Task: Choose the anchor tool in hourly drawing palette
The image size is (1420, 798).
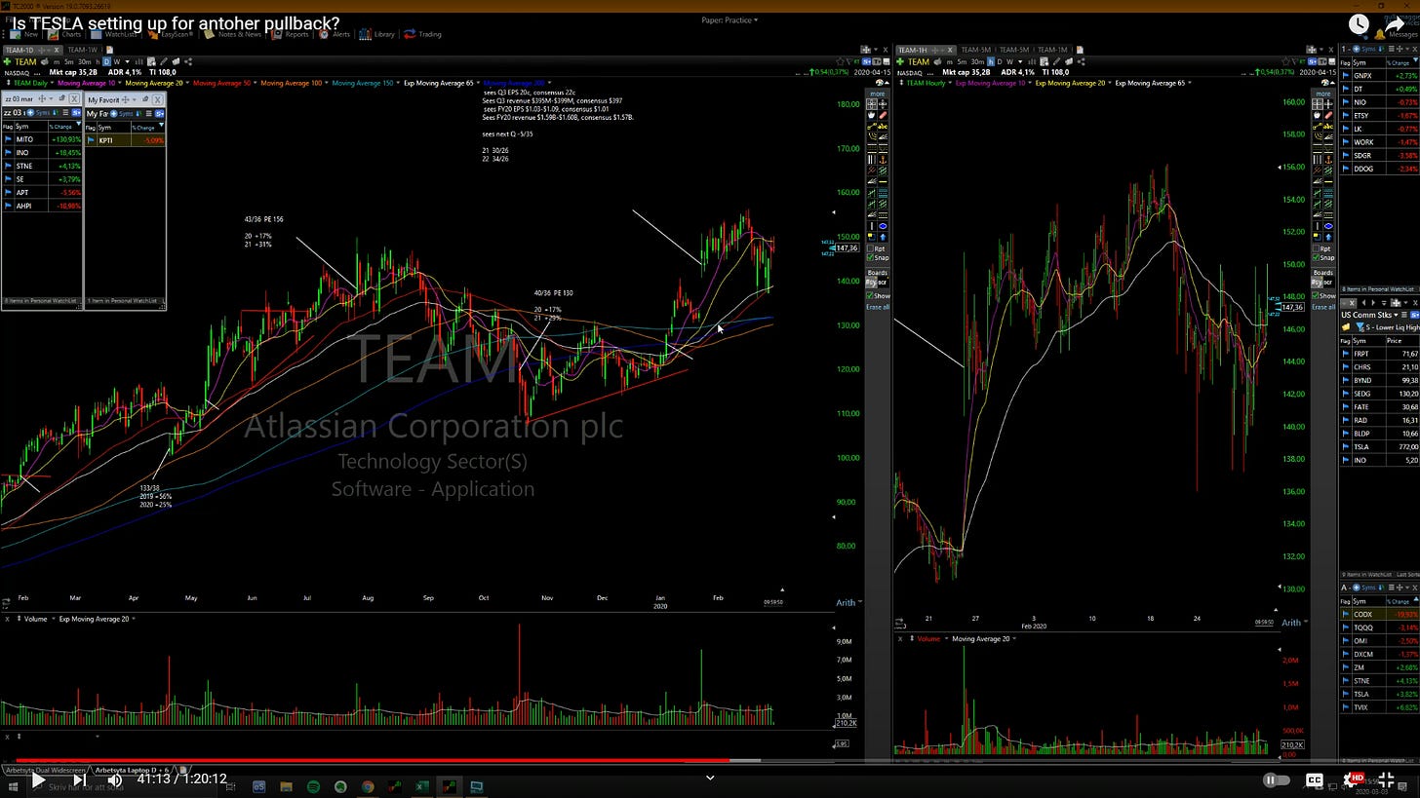Action: (1329, 159)
